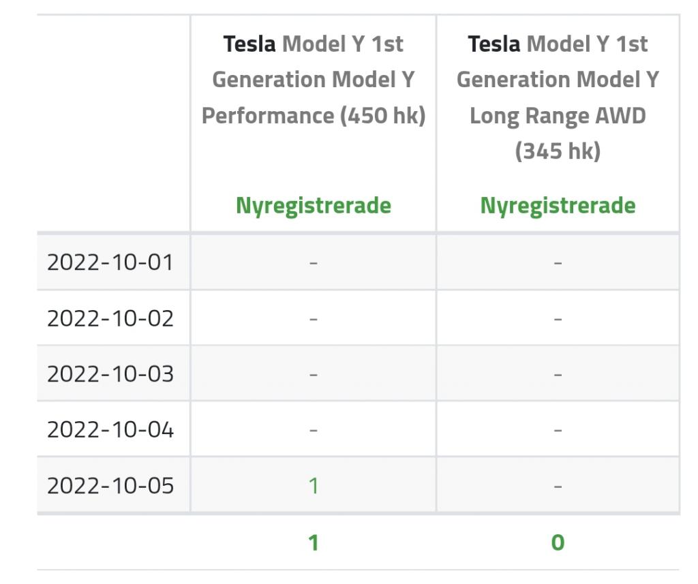Viewport: 698px width, 584px height.
Task: Select the 2022-10-05 date row
Action: tap(359, 485)
